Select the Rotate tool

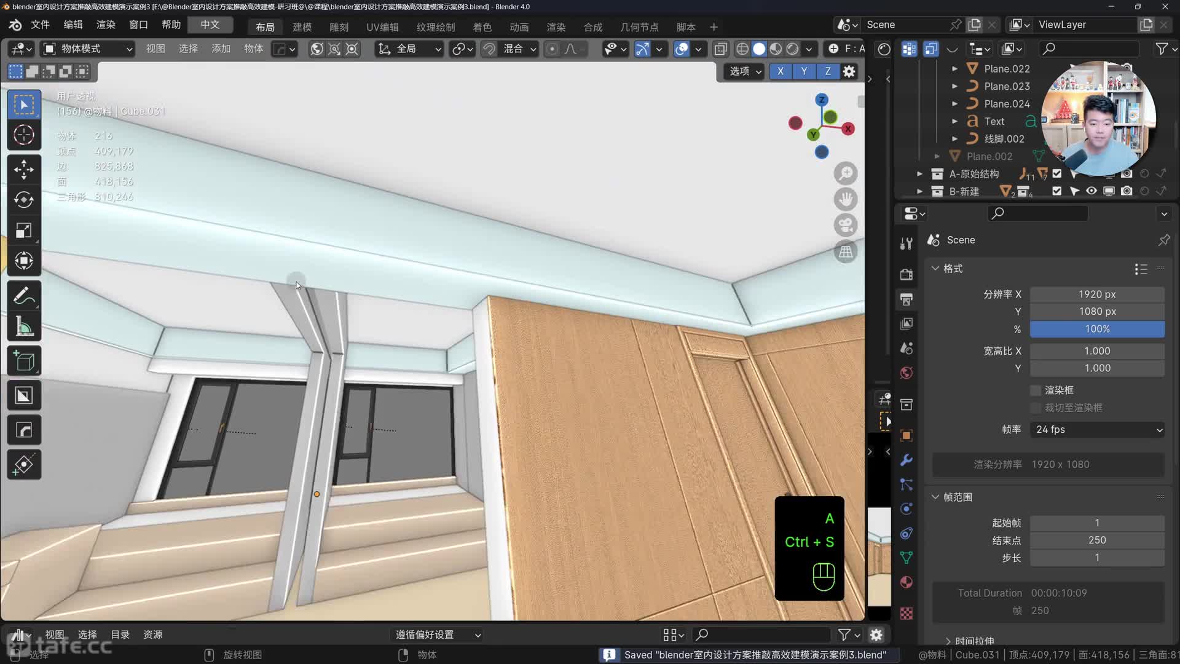point(24,200)
